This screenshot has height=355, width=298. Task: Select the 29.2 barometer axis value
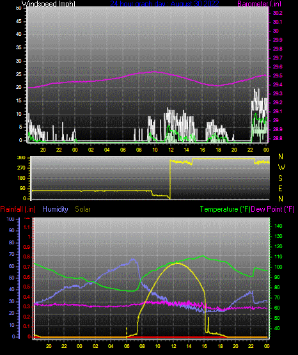278,102
